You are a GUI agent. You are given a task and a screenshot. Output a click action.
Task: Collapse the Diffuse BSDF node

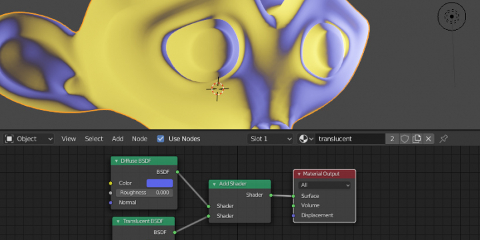[x=116, y=161]
